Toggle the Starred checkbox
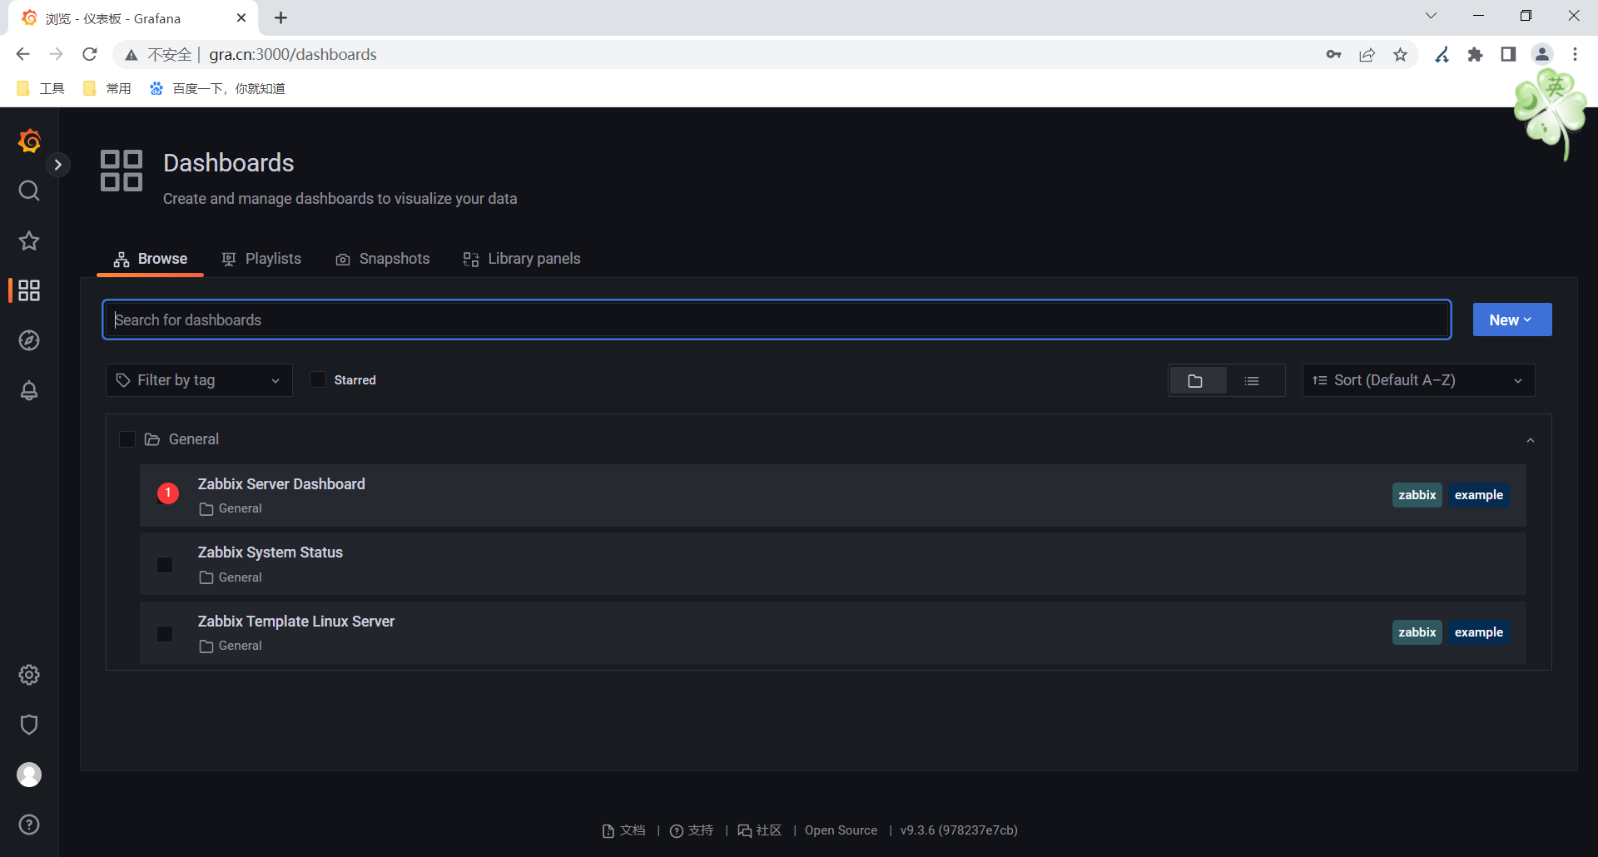Screen dimensions: 1598x857 (x=317, y=379)
